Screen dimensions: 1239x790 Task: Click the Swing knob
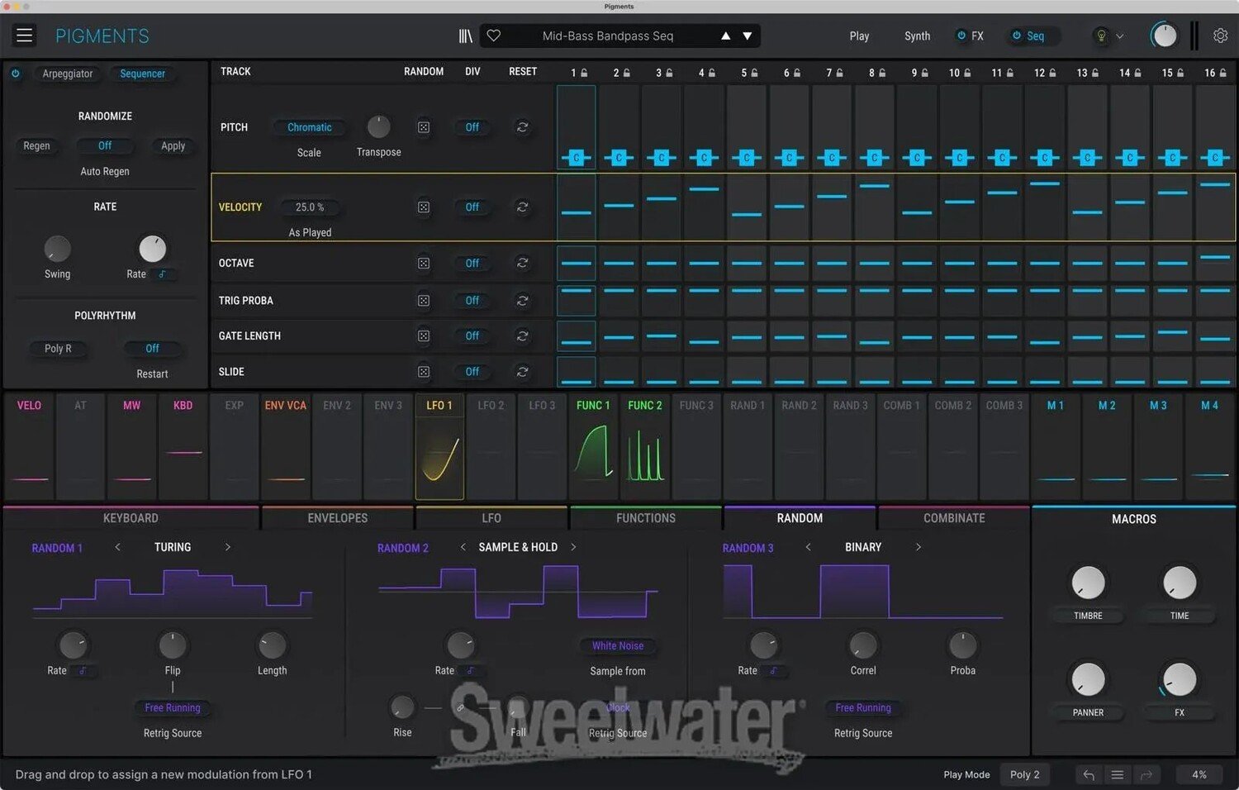pos(57,249)
